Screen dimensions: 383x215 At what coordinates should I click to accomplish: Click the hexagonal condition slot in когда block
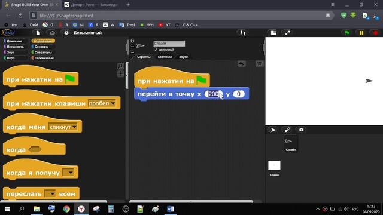[x=35, y=149]
